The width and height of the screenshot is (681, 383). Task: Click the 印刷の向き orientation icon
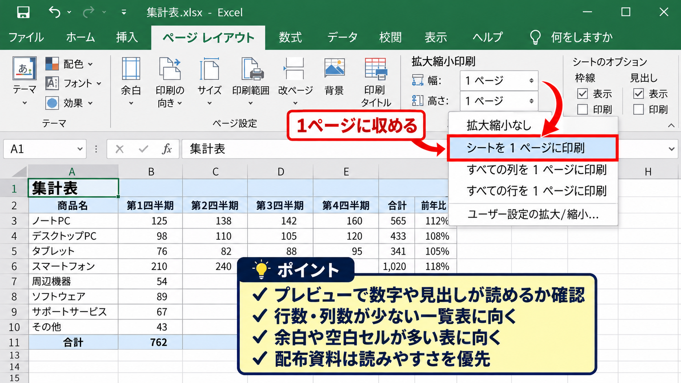point(170,69)
